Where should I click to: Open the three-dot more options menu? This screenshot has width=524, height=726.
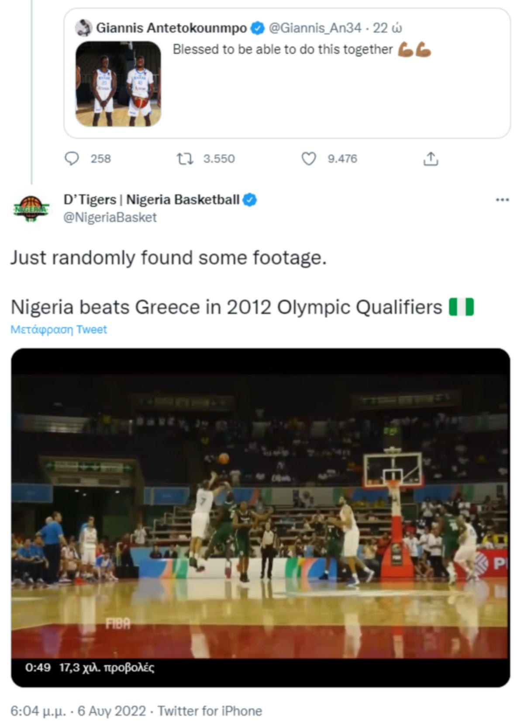[x=502, y=200]
